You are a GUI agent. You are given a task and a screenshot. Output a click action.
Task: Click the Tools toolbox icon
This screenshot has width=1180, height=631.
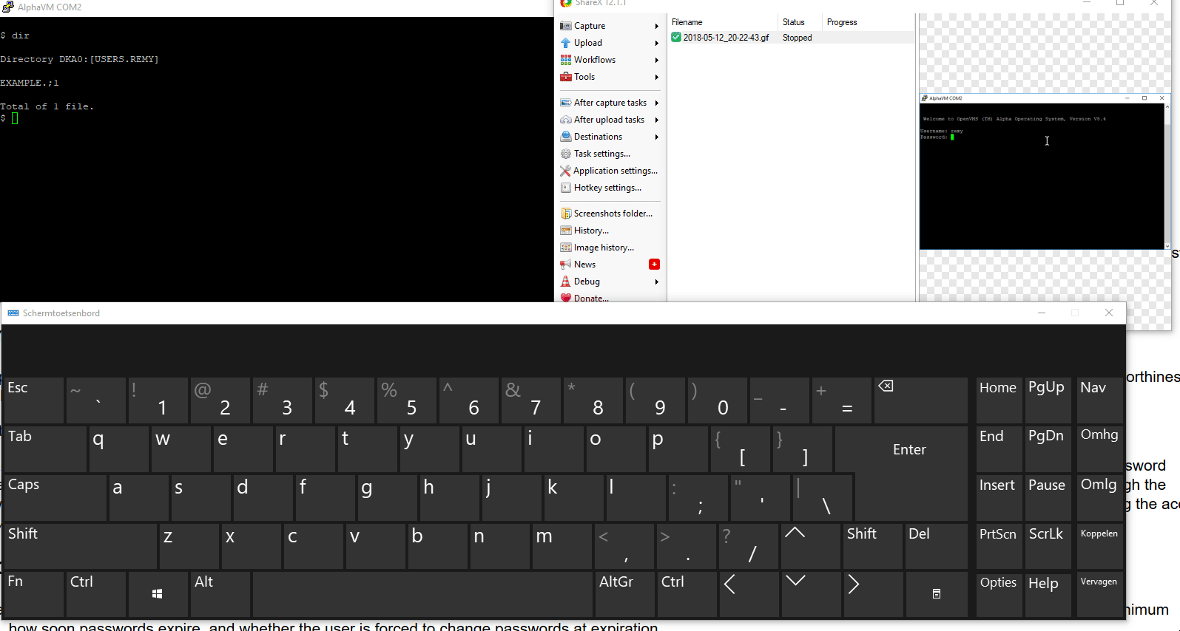[x=565, y=77]
